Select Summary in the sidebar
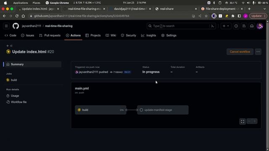This screenshot has width=269, height=151. tap(33, 64)
